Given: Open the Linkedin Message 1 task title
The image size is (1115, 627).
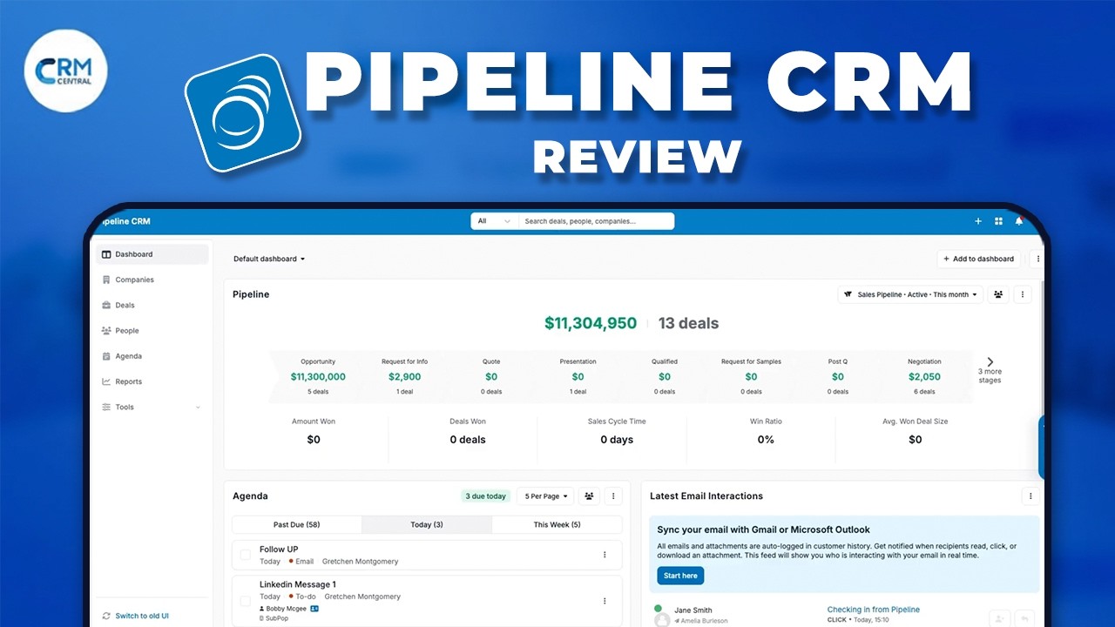Looking at the screenshot, I should pyautogui.click(x=298, y=584).
